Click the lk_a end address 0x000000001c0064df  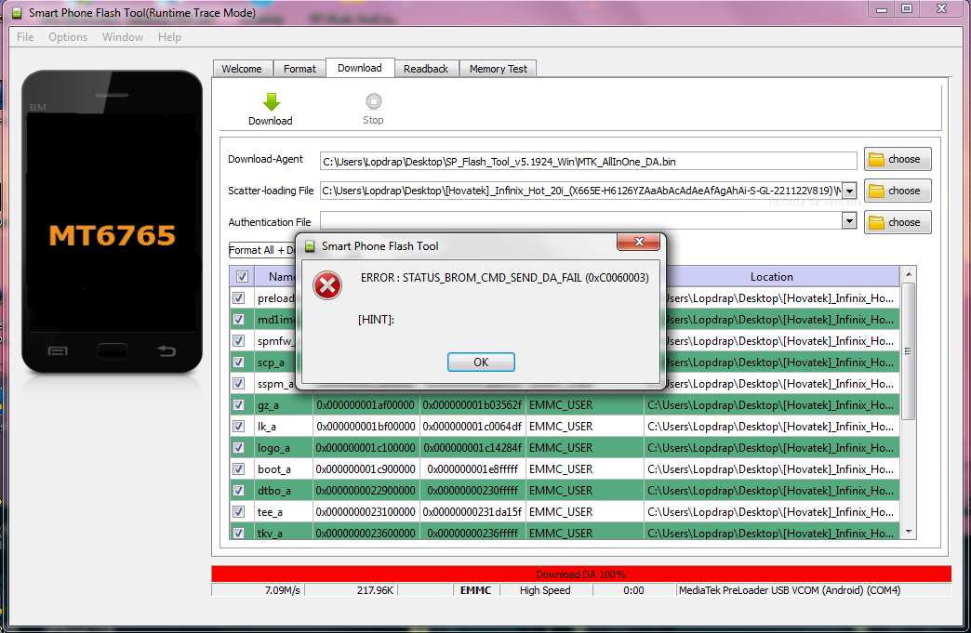click(472, 427)
